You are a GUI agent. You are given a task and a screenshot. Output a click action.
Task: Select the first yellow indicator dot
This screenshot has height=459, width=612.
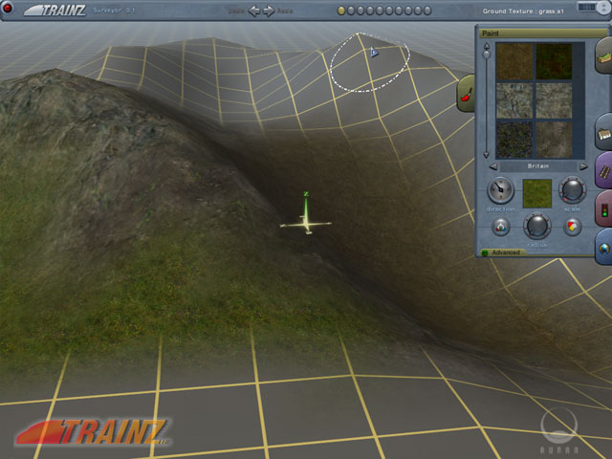tap(341, 11)
